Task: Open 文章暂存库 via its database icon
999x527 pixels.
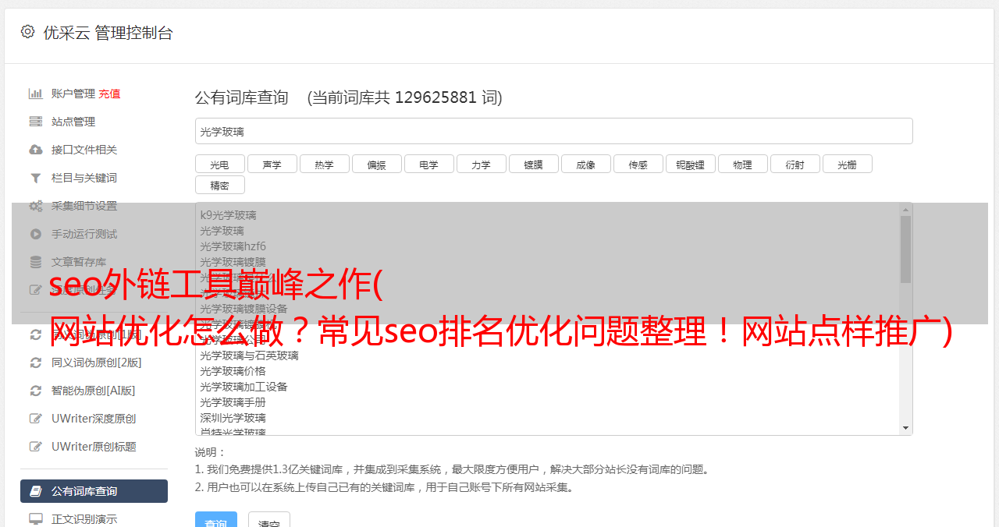Action: [36, 262]
